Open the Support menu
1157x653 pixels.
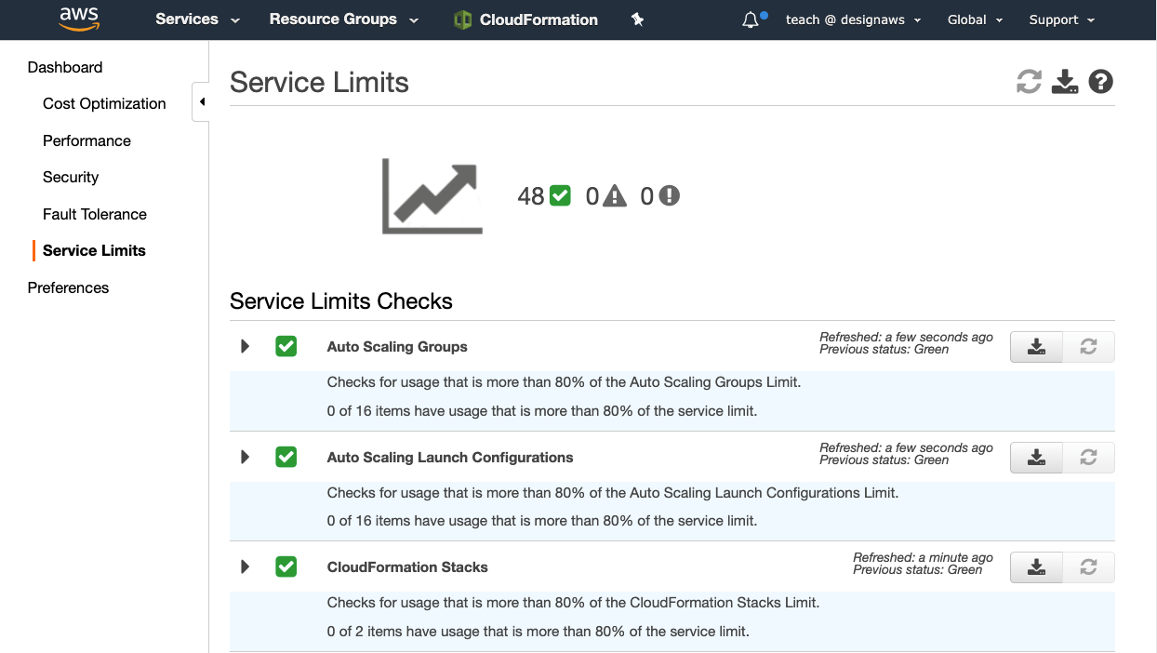coord(1059,19)
